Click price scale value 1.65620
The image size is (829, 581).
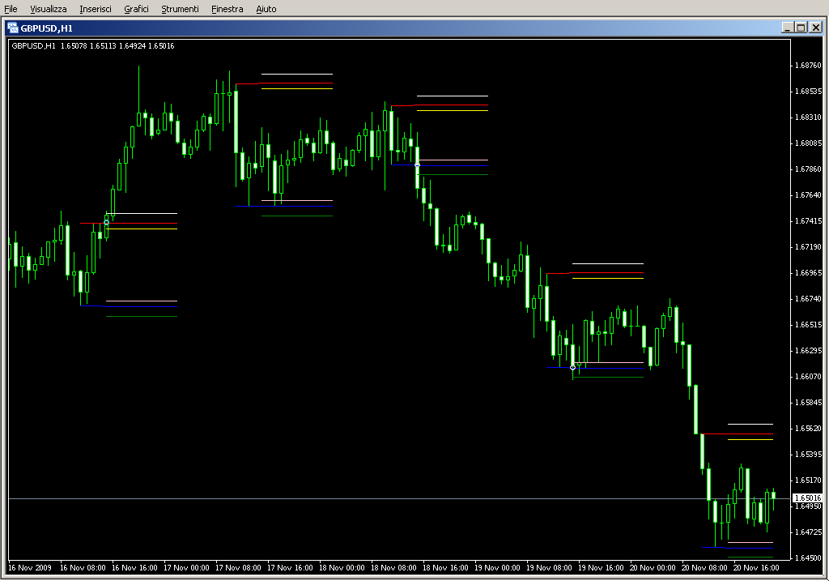[809, 429]
